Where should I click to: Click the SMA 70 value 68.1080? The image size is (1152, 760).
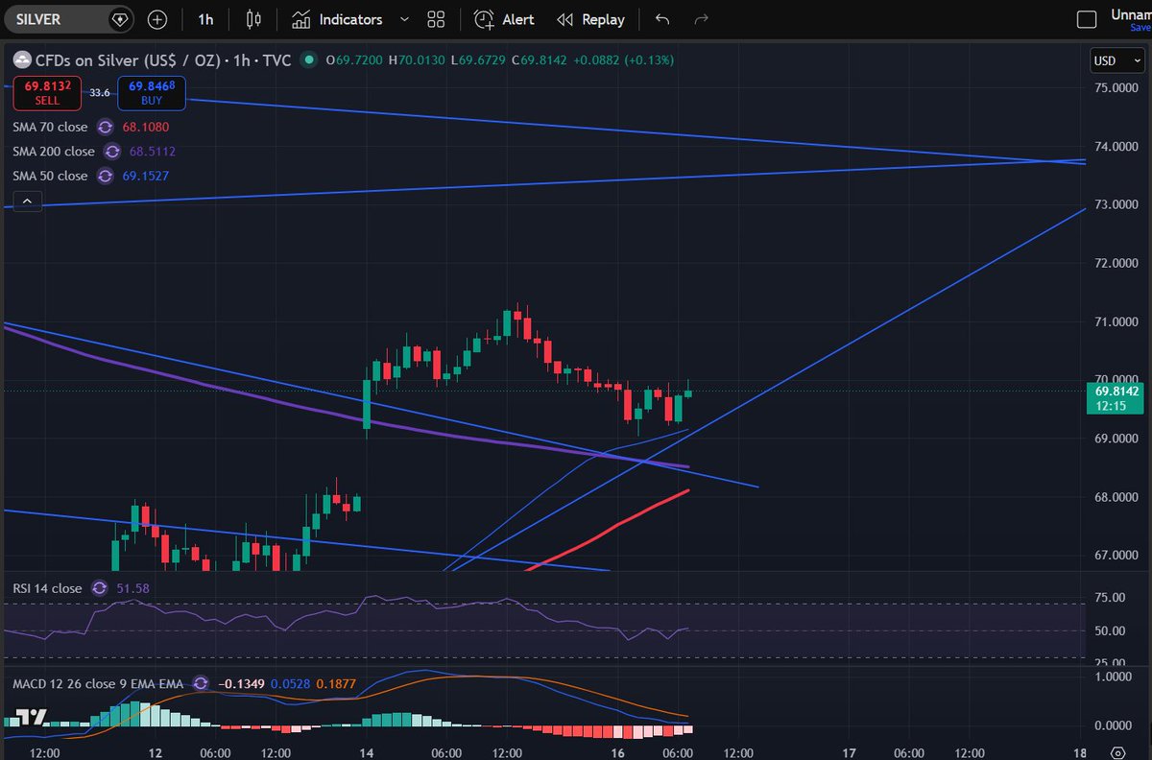(x=145, y=127)
